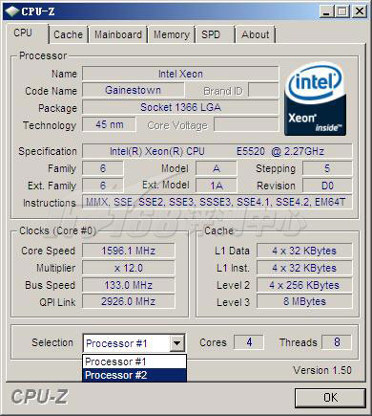Click the Code Name value Gainestown
The width and height of the screenshot is (372, 416).
click(x=133, y=90)
